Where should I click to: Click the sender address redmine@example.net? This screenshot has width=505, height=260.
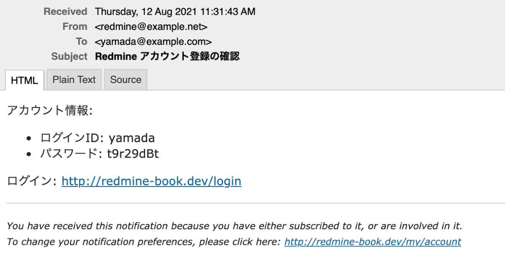pos(151,26)
